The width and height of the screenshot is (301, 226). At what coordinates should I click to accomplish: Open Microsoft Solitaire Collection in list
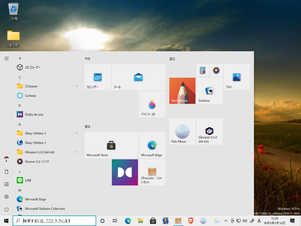47,208
